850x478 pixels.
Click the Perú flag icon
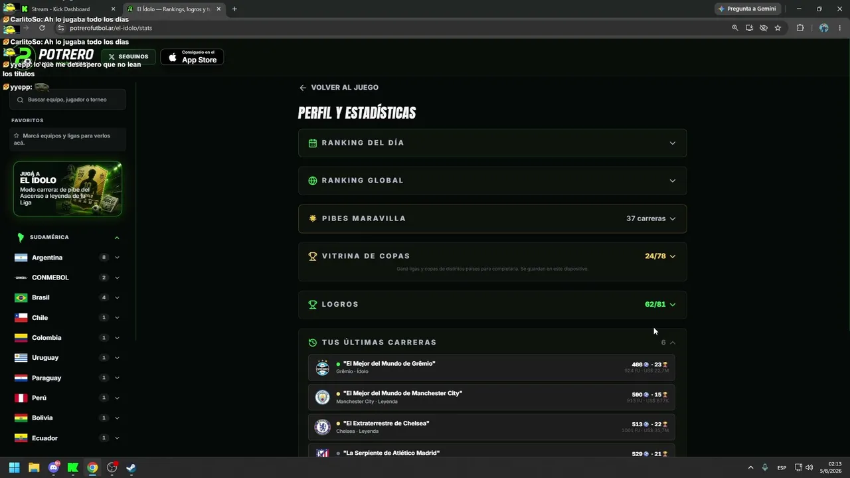tap(21, 398)
